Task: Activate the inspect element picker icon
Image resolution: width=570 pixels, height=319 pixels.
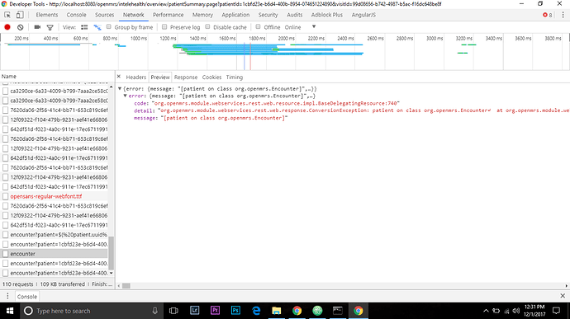Action: point(7,15)
